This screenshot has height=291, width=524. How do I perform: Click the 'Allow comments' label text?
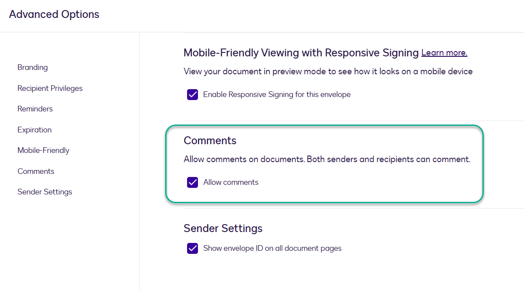pos(231,182)
